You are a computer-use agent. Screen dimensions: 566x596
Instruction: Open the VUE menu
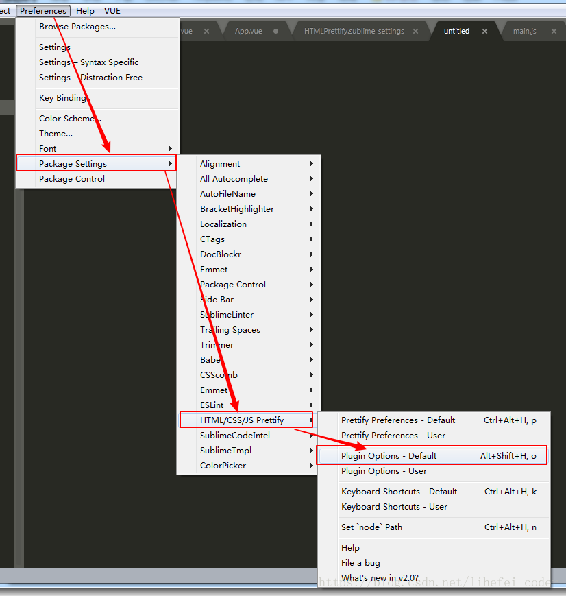[x=112, y=11]
